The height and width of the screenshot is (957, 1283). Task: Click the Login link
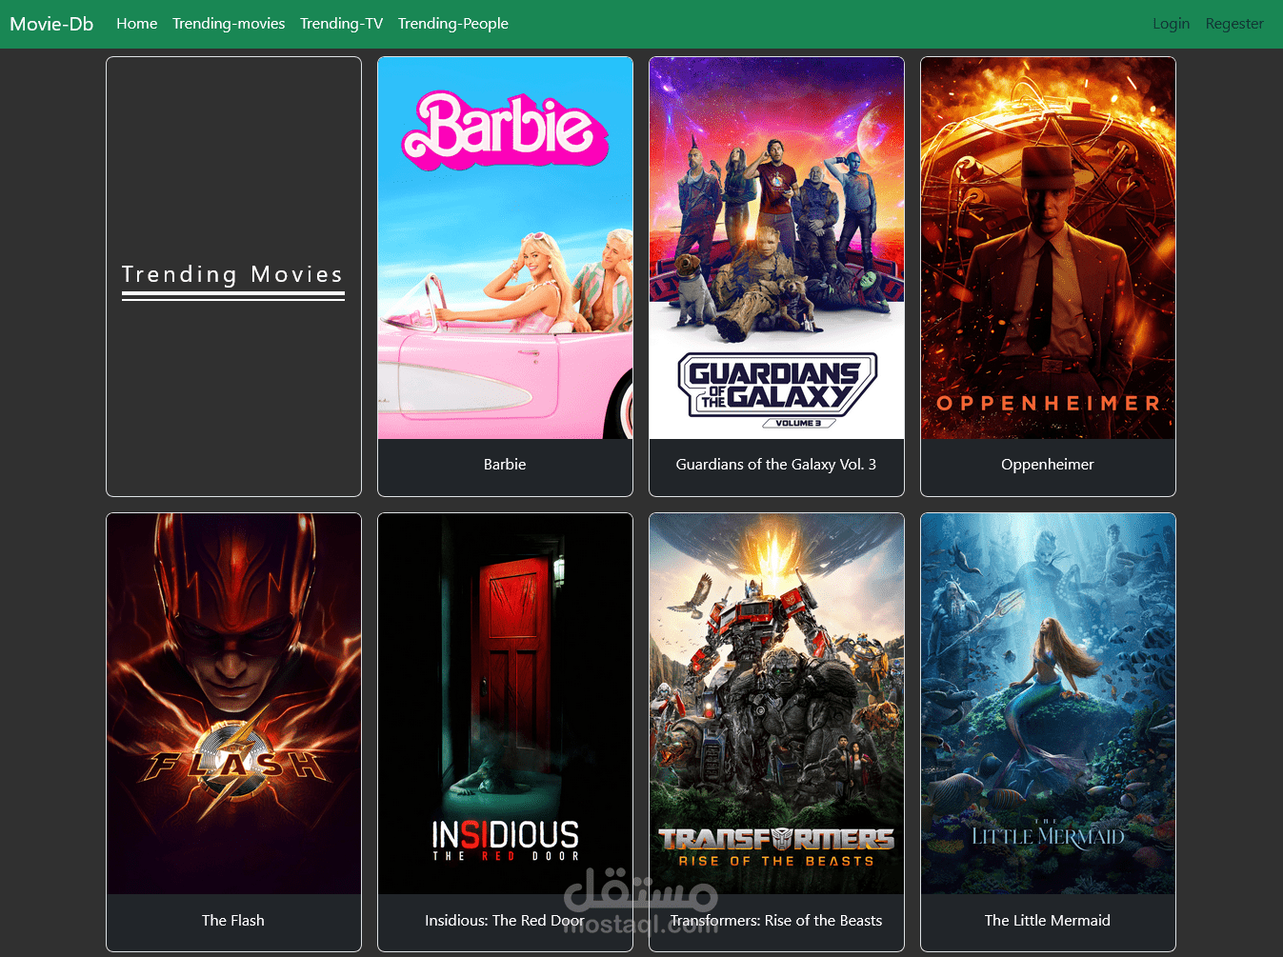1171,24
